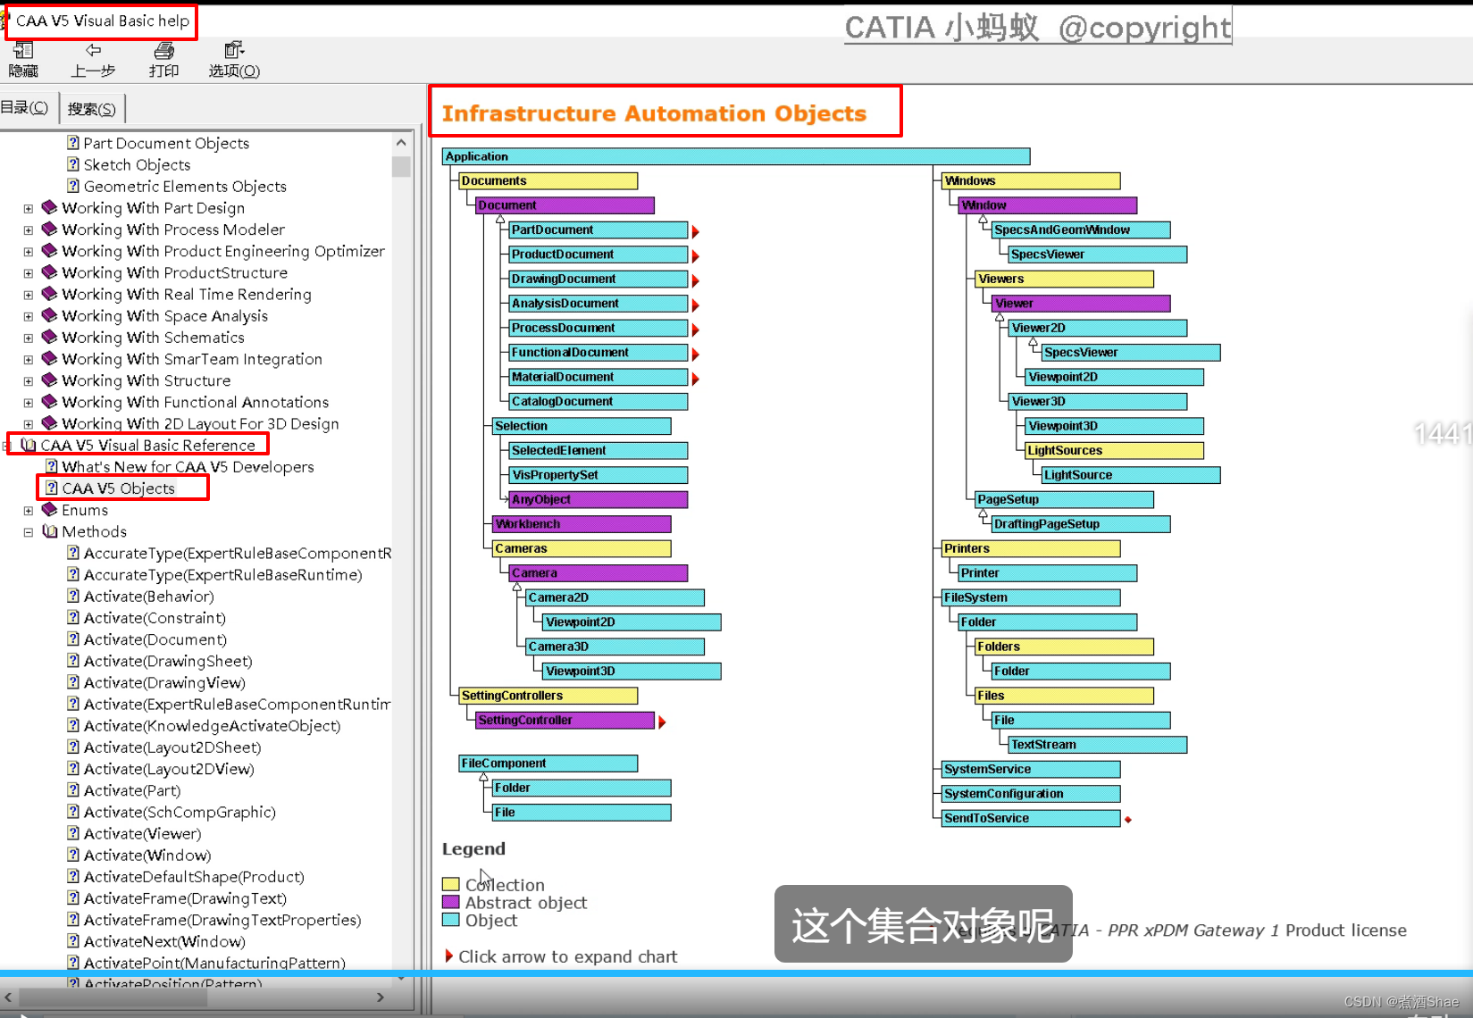
Task: Open the CatalogDocument object box
Action: 598,402
